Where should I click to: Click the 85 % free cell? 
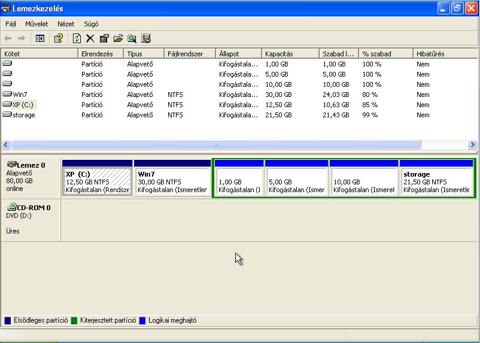(370, 105)
